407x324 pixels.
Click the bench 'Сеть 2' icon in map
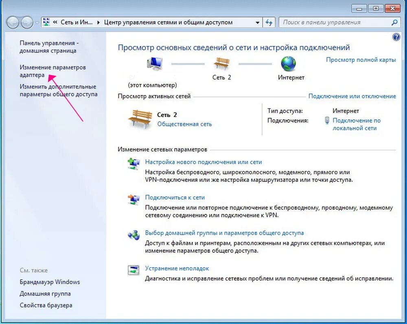click(x=221, y=64)
